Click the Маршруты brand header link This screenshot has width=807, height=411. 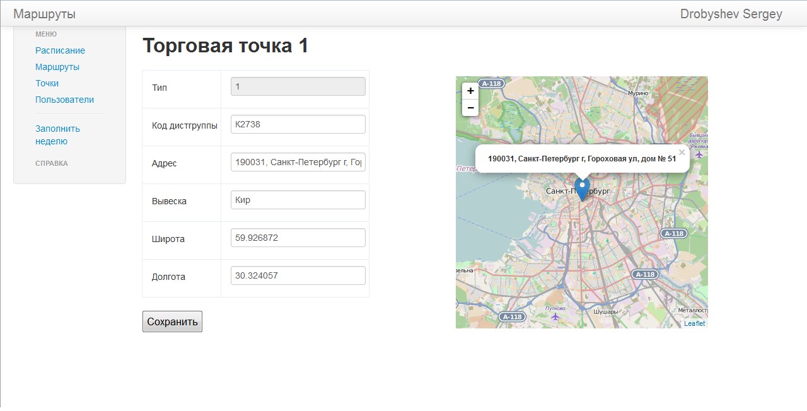click(x=44, y=14)
